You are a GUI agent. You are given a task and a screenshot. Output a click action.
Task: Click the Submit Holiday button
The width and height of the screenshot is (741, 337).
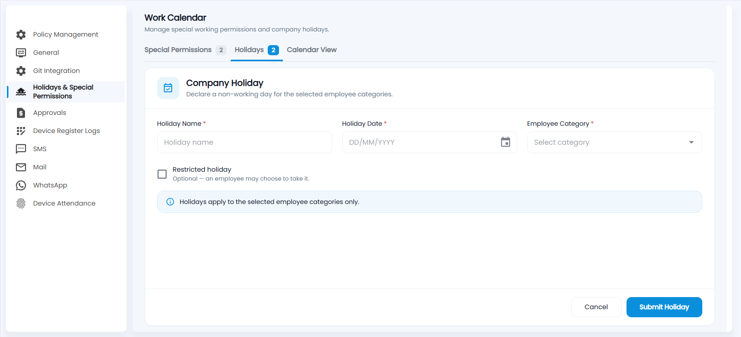(x=664, y=307)
